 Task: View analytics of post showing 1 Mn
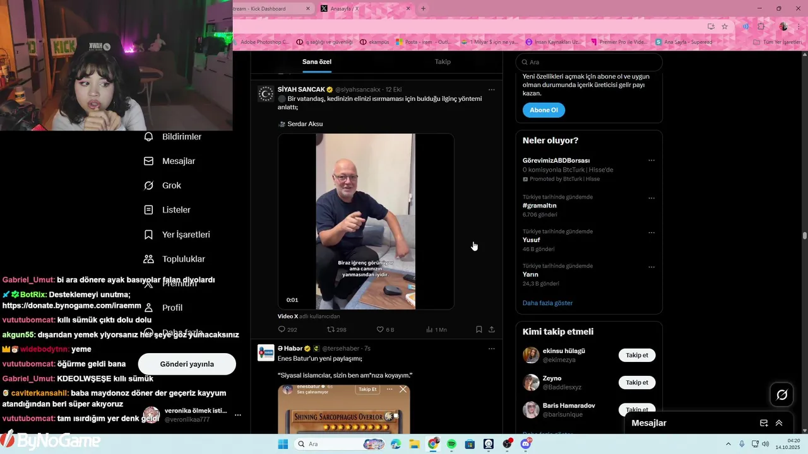[x=436, y=329]
